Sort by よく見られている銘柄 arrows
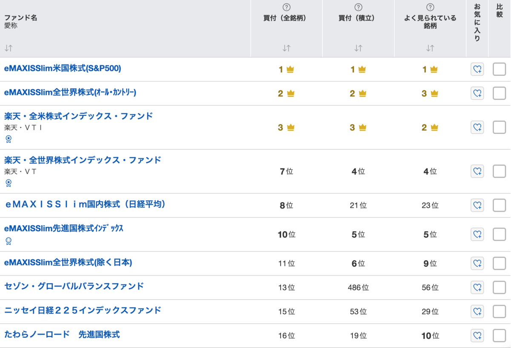This screenshot has height=348, width=511. (x=431, y=48)
